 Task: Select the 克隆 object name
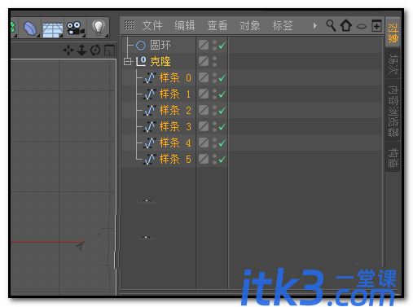[160, 62]
